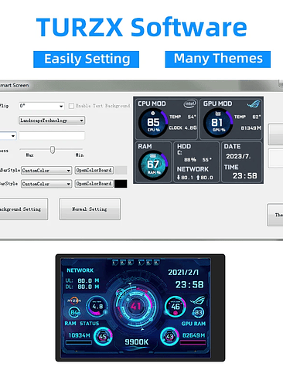Click the DATE 2023/7. value
283x377 pixels.
coord(238,156)
